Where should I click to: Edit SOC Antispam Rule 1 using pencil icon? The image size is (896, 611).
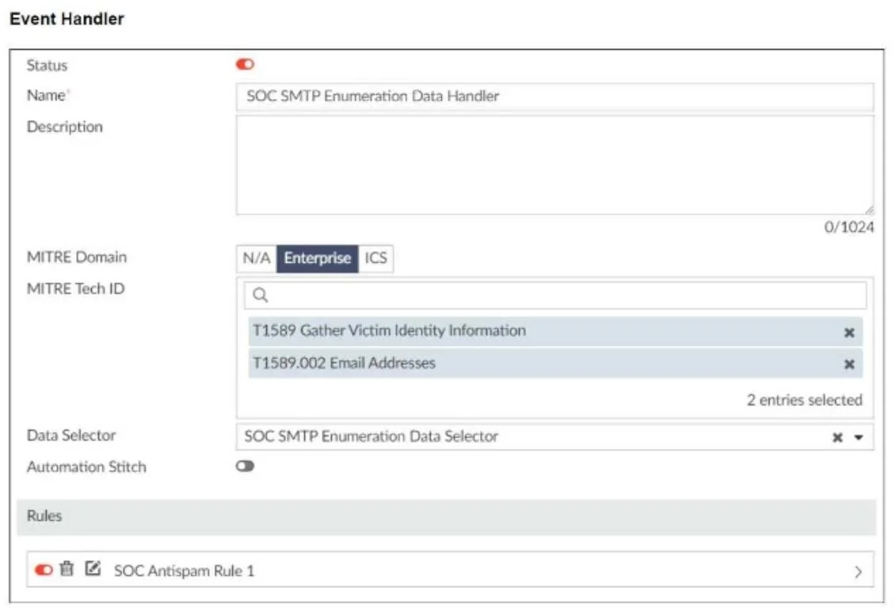click(93, 568)
